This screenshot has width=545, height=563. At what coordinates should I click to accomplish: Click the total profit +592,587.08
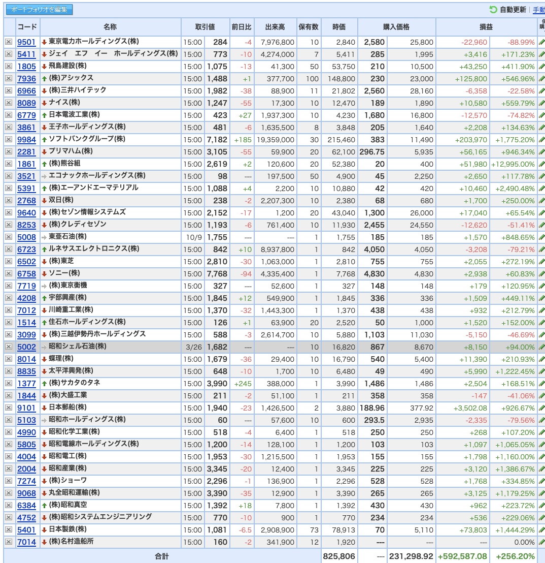(462, 556)
